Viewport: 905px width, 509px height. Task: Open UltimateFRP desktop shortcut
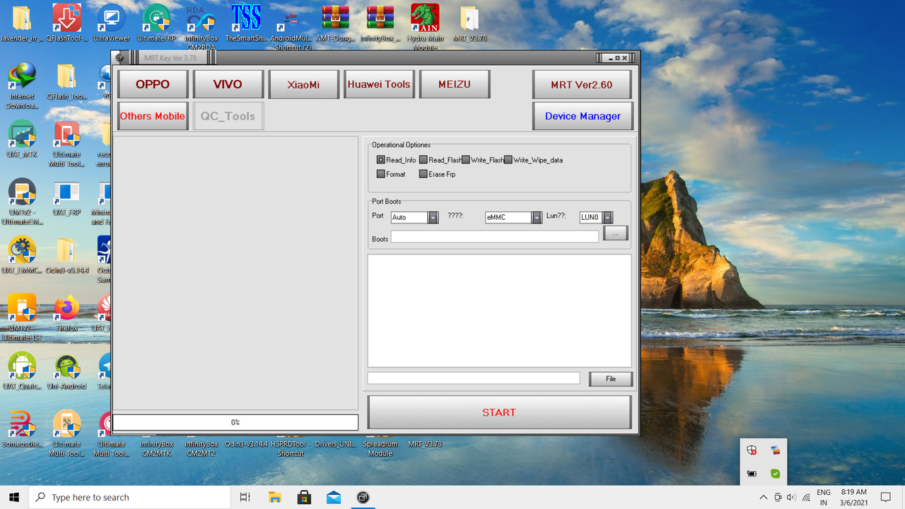pos(156,23)
